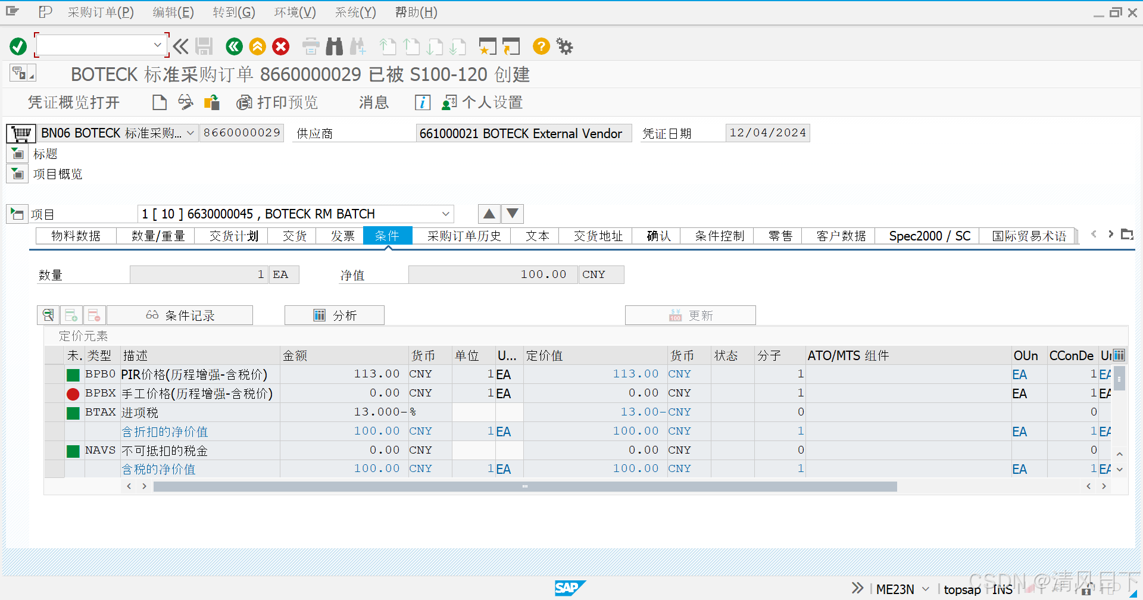Click the 分析 button

coord(335,315)
